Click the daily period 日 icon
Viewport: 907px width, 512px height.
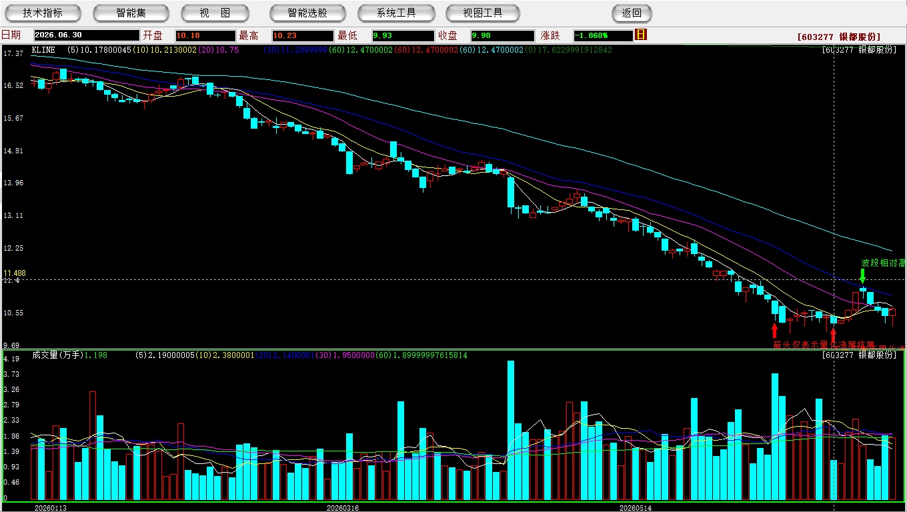pos(641,35)
